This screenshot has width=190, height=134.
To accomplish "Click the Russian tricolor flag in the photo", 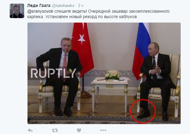I will coord(142,51).
